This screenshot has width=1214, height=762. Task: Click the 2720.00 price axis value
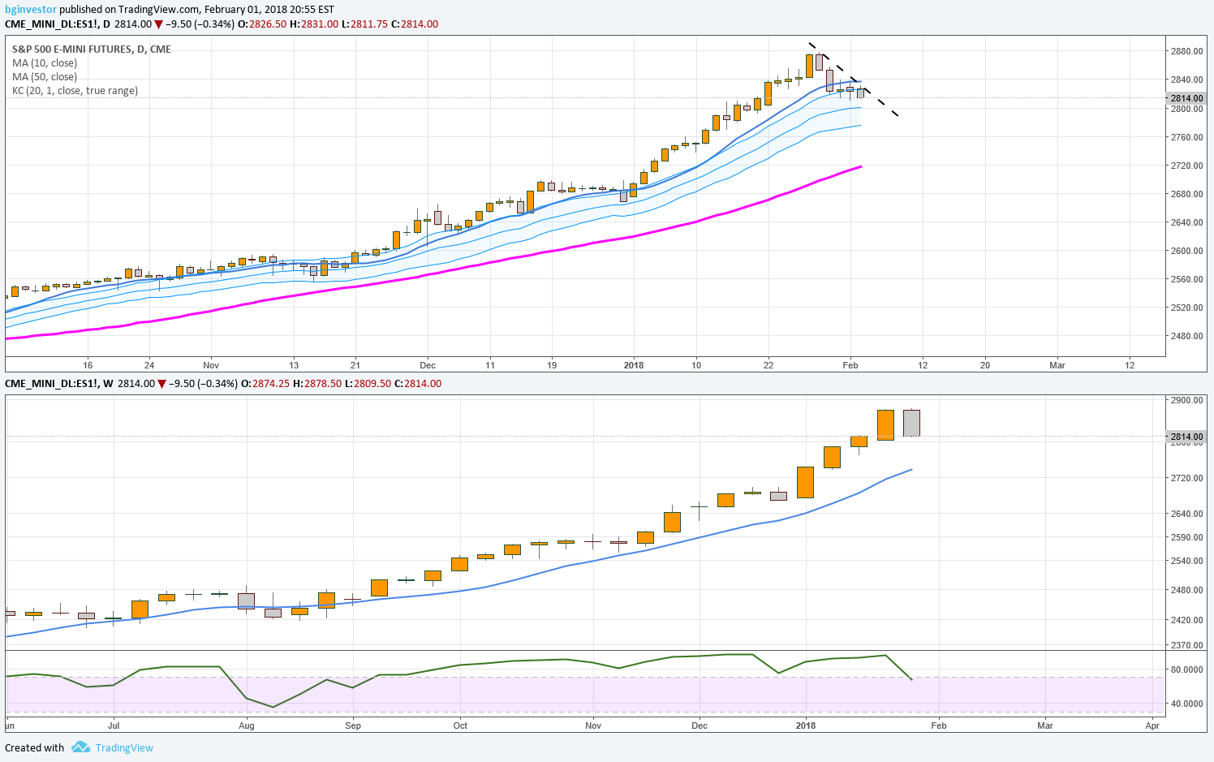pyautogui.click(x=1186, y=166)
